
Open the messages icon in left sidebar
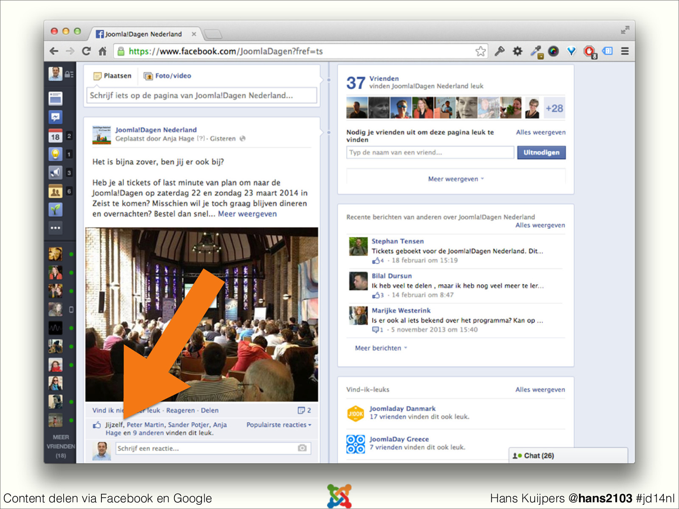(55, 117)
